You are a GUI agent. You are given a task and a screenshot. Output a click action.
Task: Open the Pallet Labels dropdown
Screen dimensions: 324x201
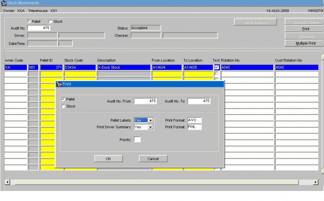[x=151, y=120]
